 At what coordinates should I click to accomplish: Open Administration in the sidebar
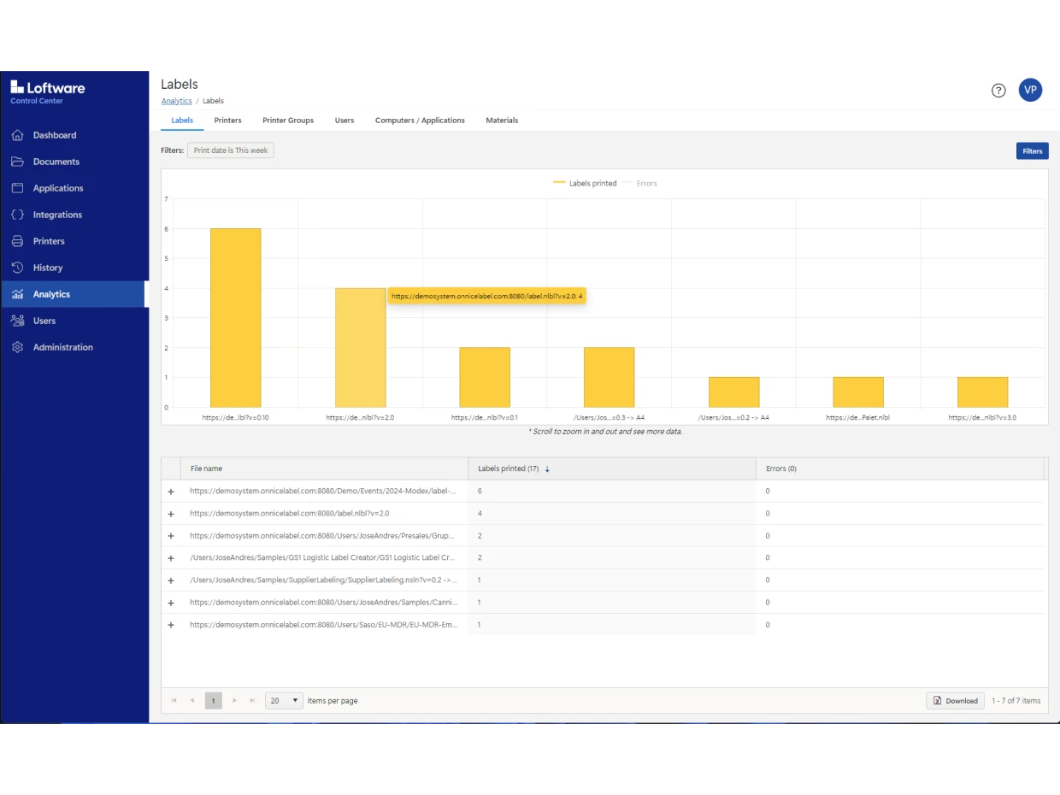point(63,347)
